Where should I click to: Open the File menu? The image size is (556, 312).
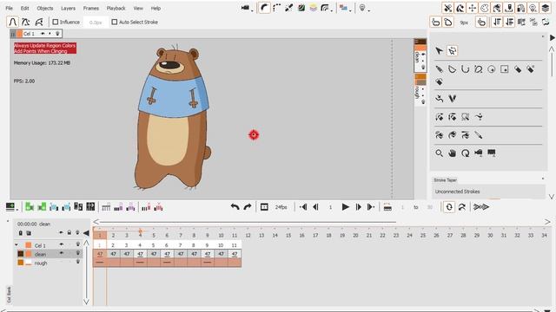tap(10, 8)
